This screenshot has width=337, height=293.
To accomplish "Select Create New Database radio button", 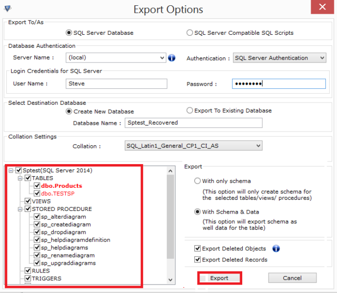I will click(x=69, y=112).
